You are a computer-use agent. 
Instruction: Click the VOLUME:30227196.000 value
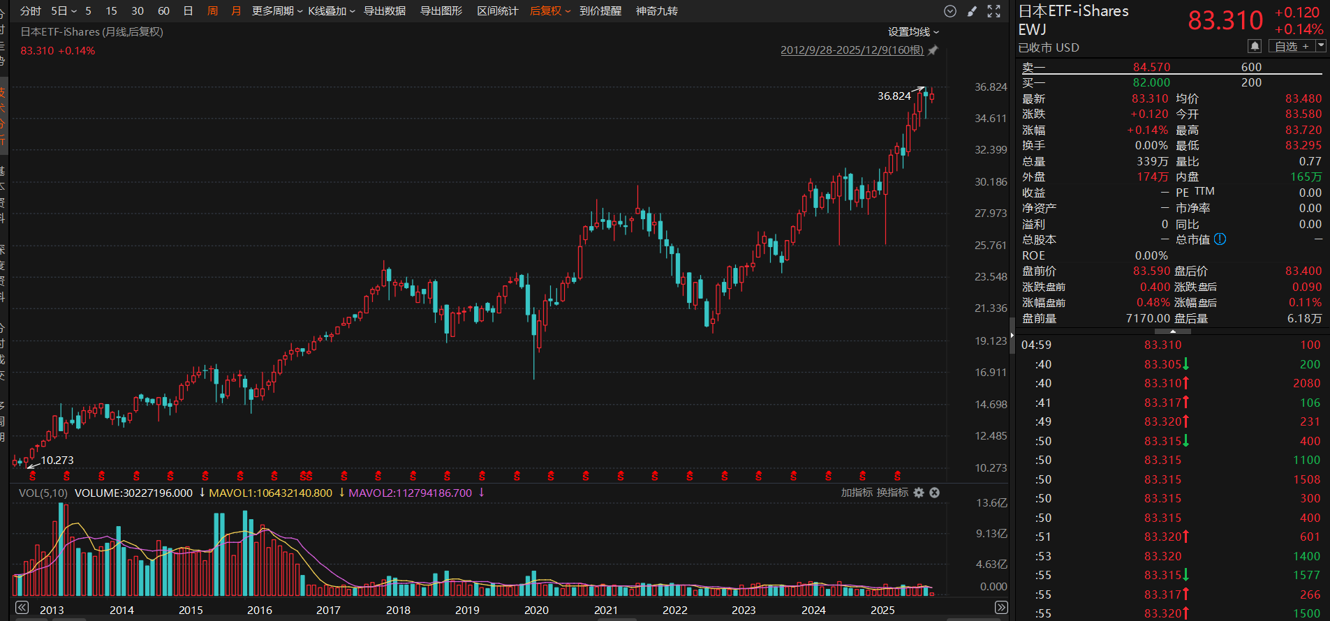[133, 493]
